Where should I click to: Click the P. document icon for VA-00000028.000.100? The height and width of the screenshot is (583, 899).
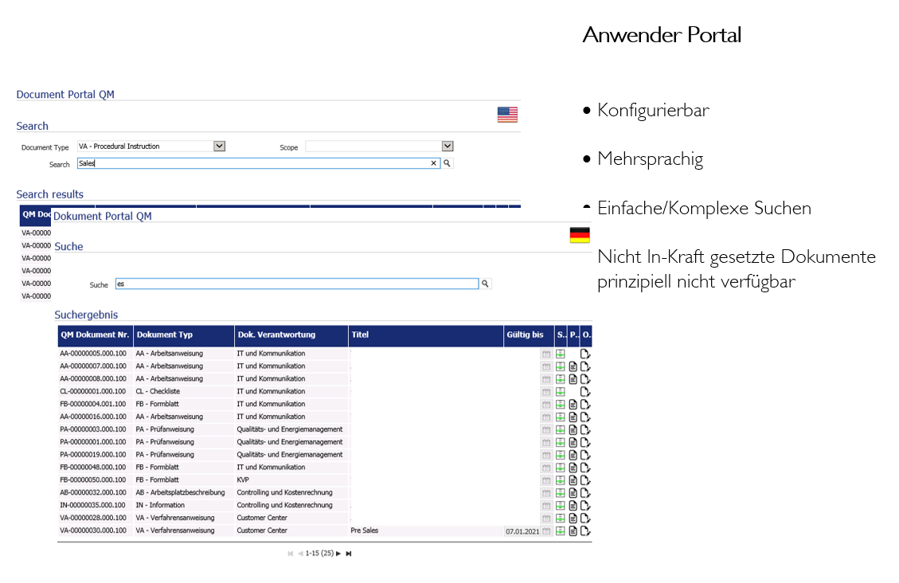click(x=573, y=518)
